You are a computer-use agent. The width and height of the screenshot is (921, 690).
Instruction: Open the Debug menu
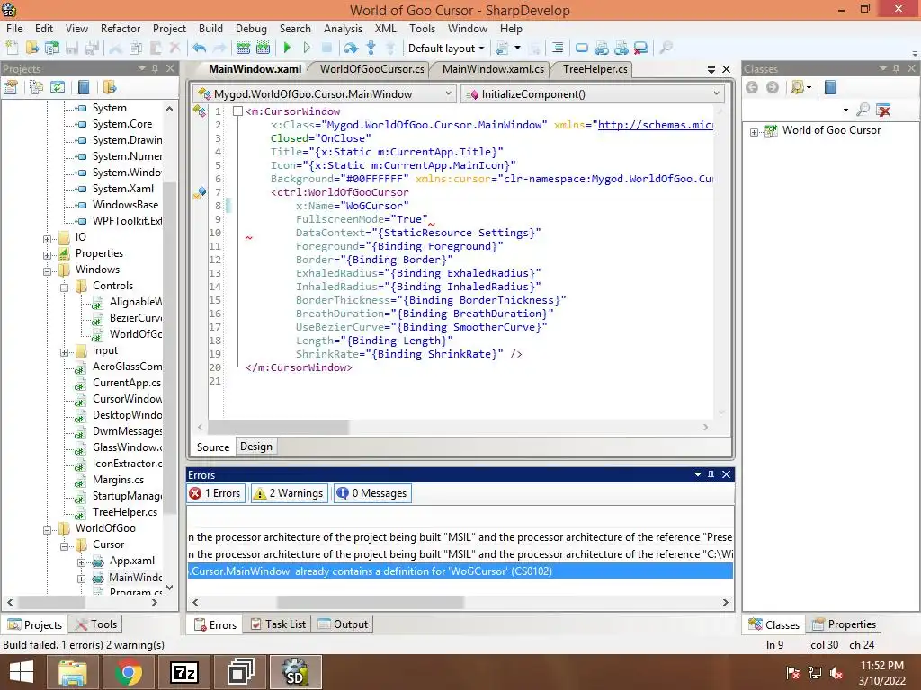(x=251, y=28)
